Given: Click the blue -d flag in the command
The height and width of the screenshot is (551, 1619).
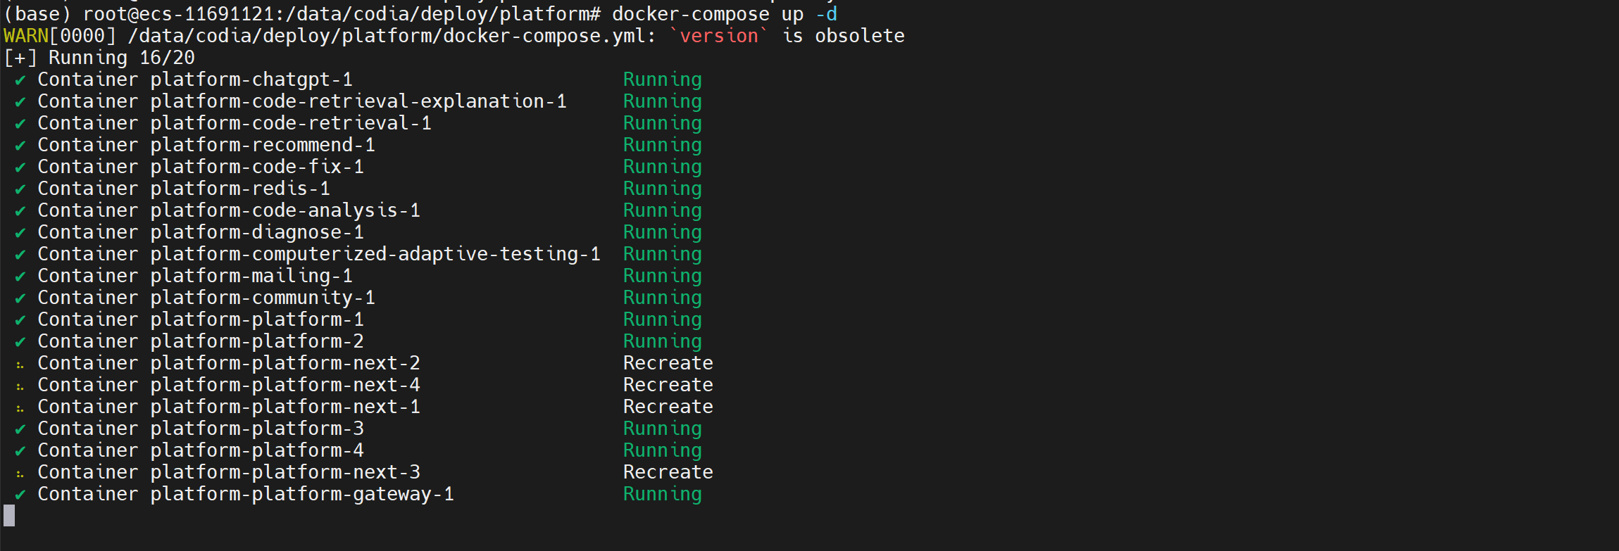Looking at the screenshot, I should 826,14.
